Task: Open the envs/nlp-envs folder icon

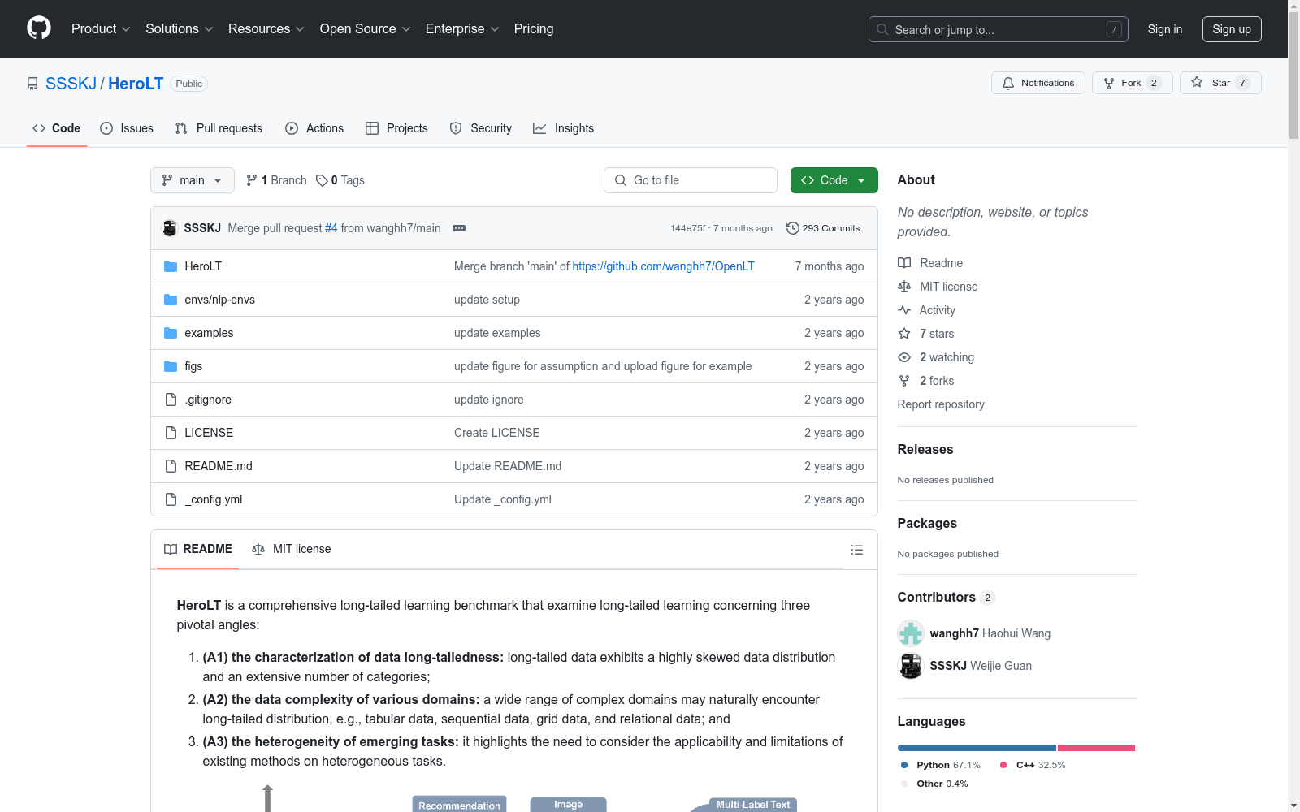Action: (171, 300)
